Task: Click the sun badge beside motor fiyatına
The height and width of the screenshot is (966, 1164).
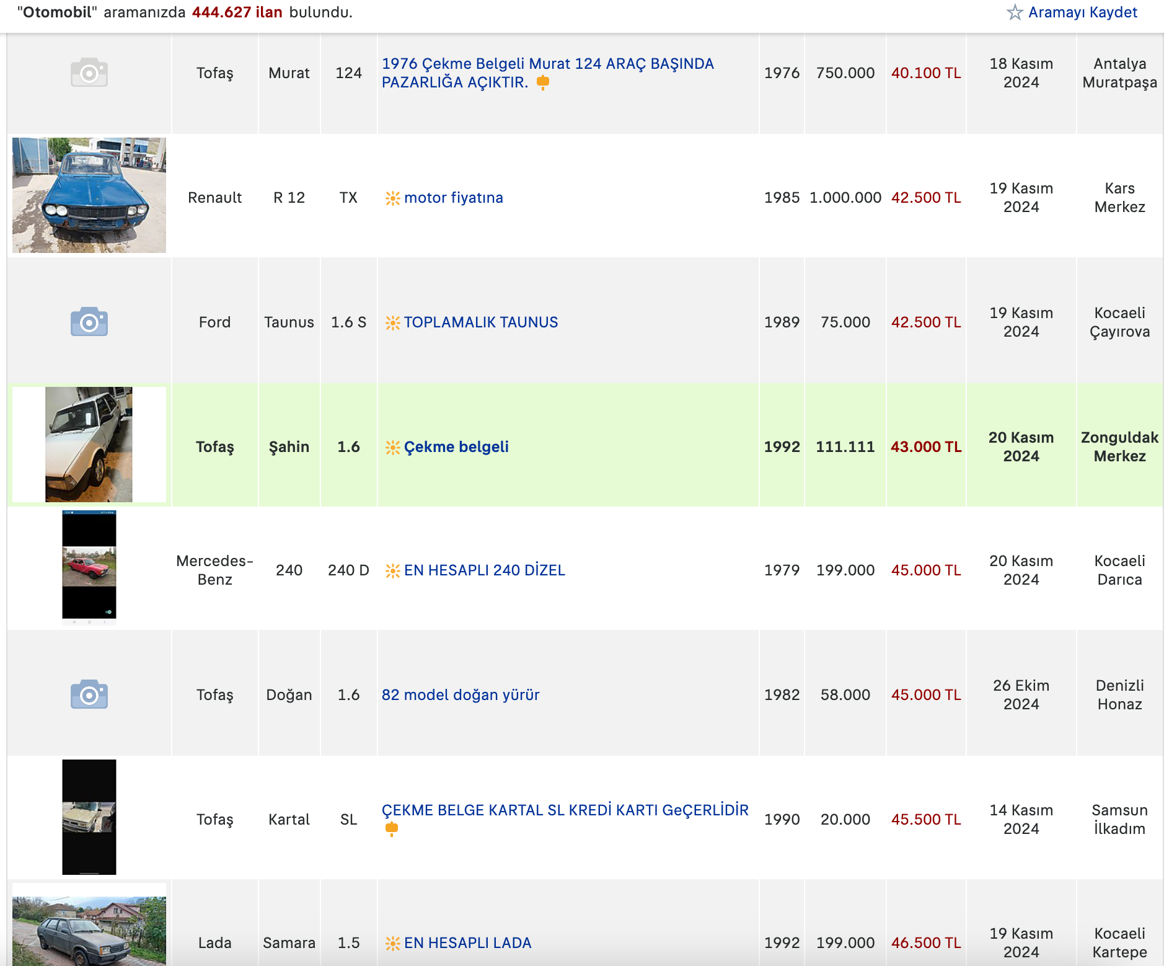Action: (392, 198)
